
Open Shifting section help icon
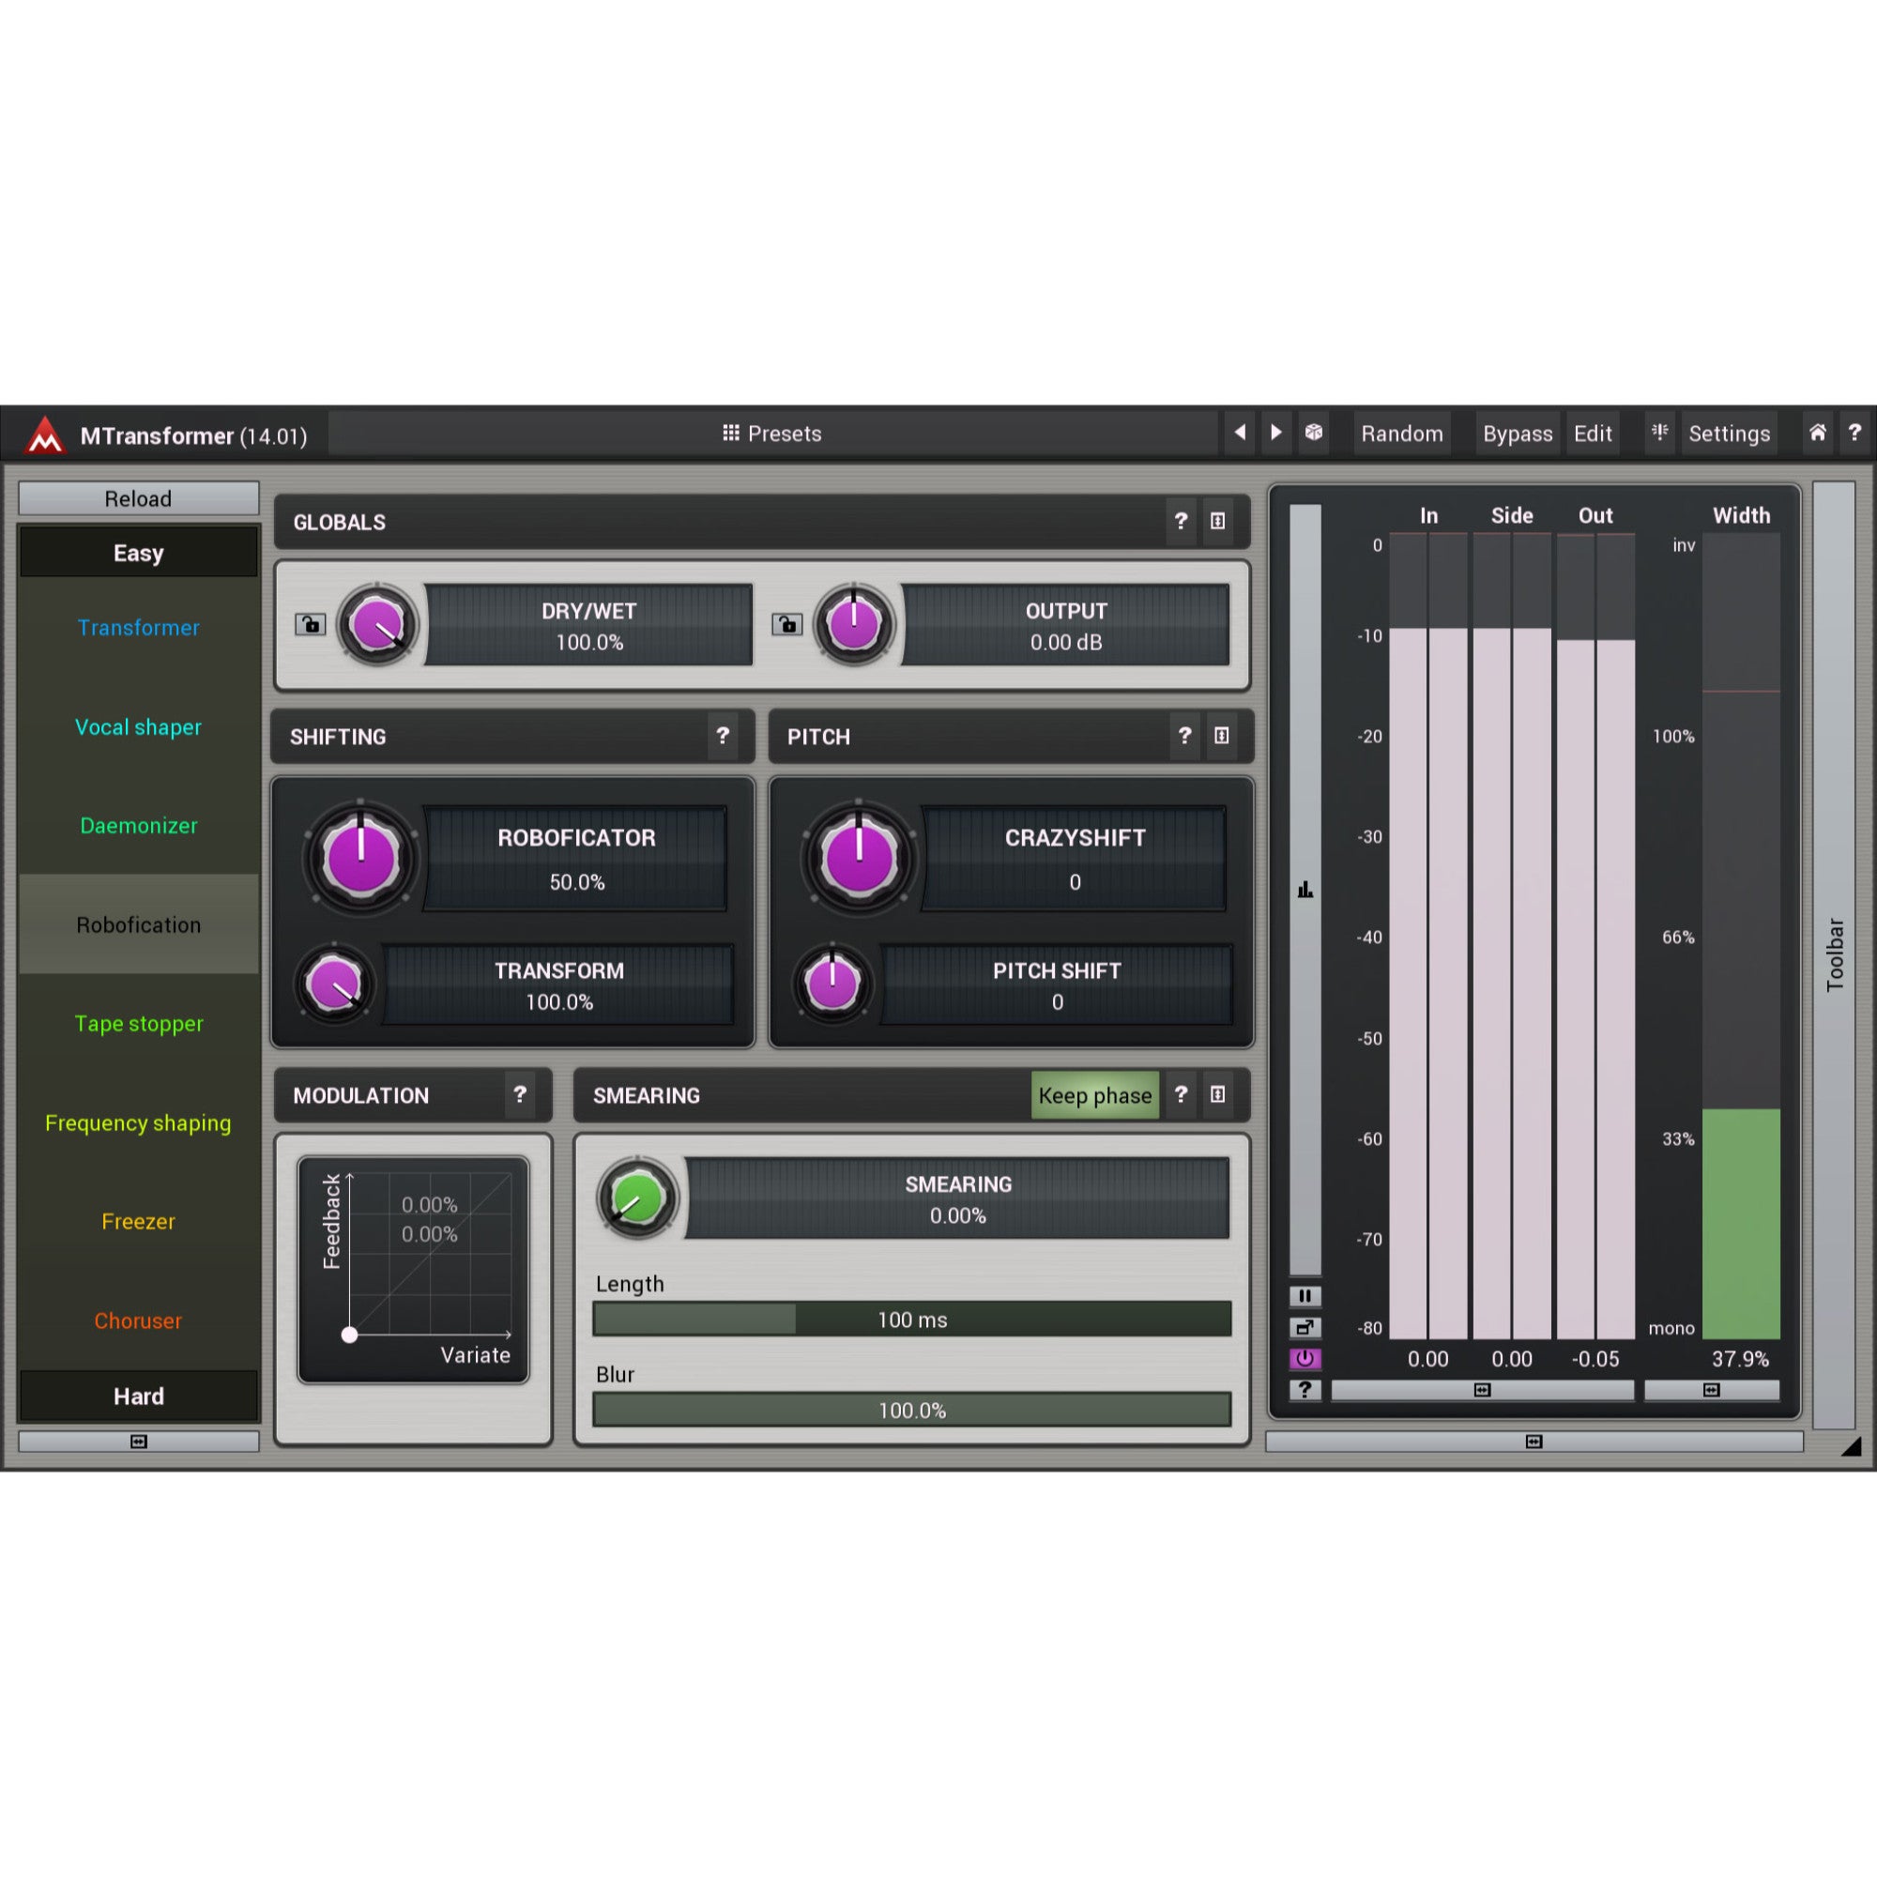tap(723, 737)
